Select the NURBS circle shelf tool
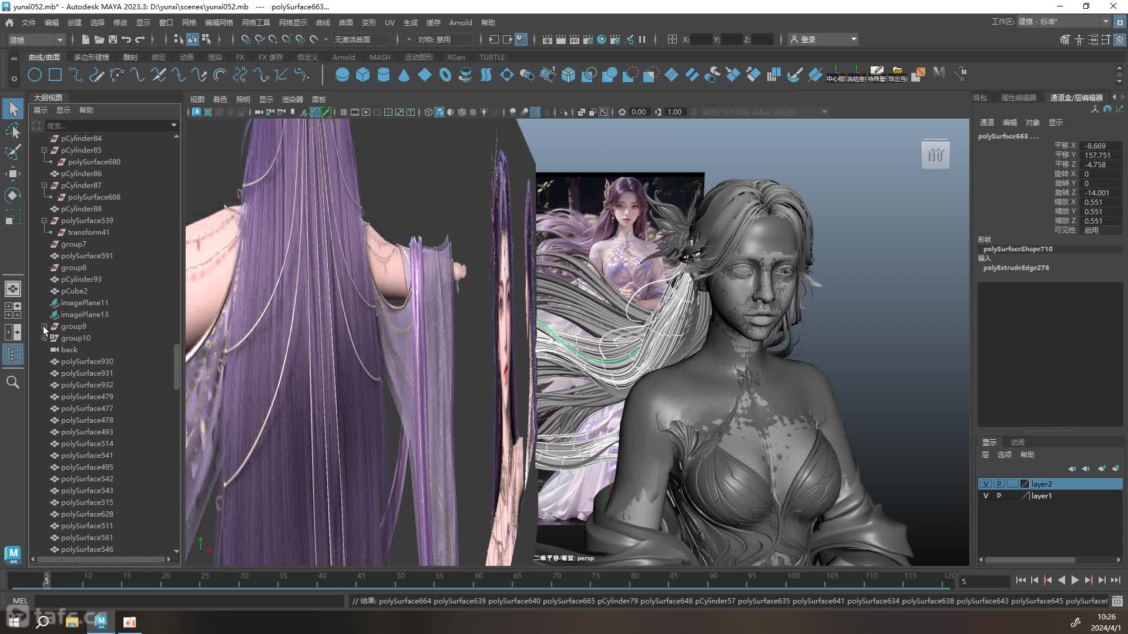 click(35, 75)
